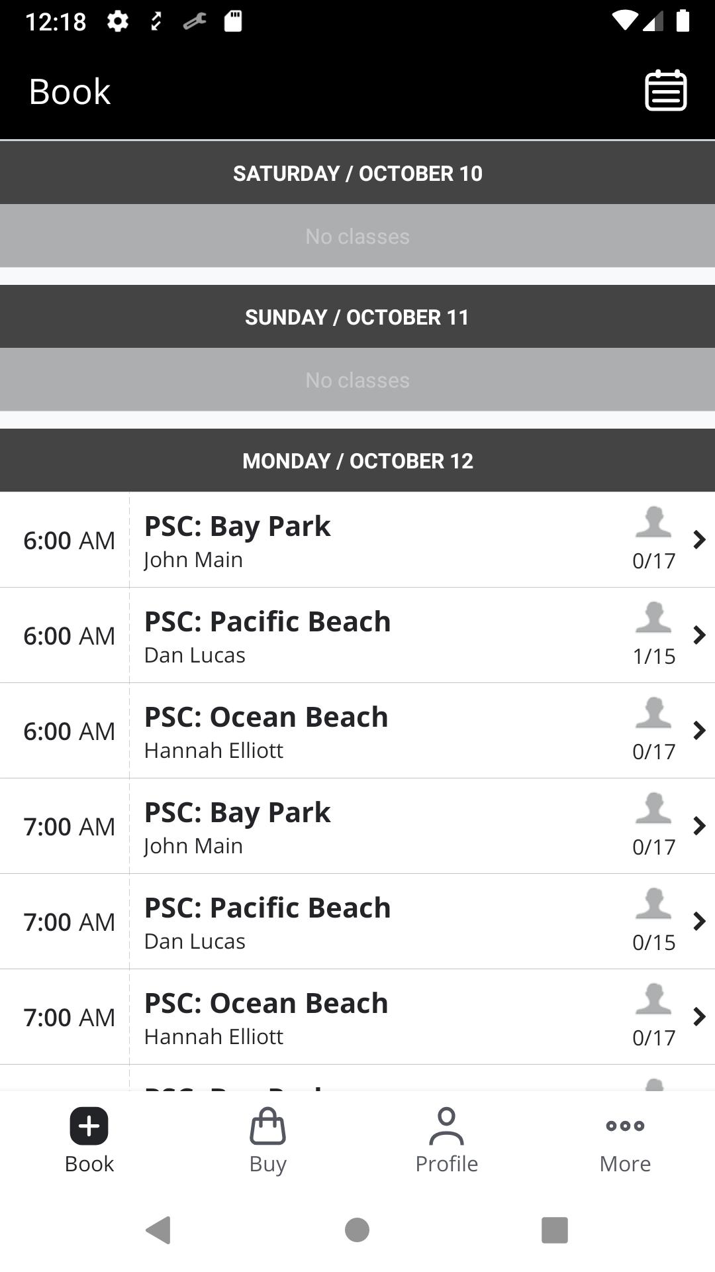
Task: Select the Monday / October 12 date header
Action: tap(358, 460)
